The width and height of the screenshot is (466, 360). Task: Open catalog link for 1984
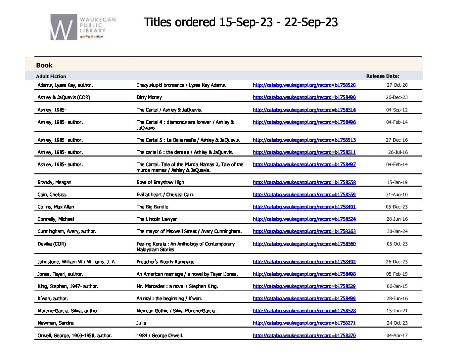coord(304,336)
